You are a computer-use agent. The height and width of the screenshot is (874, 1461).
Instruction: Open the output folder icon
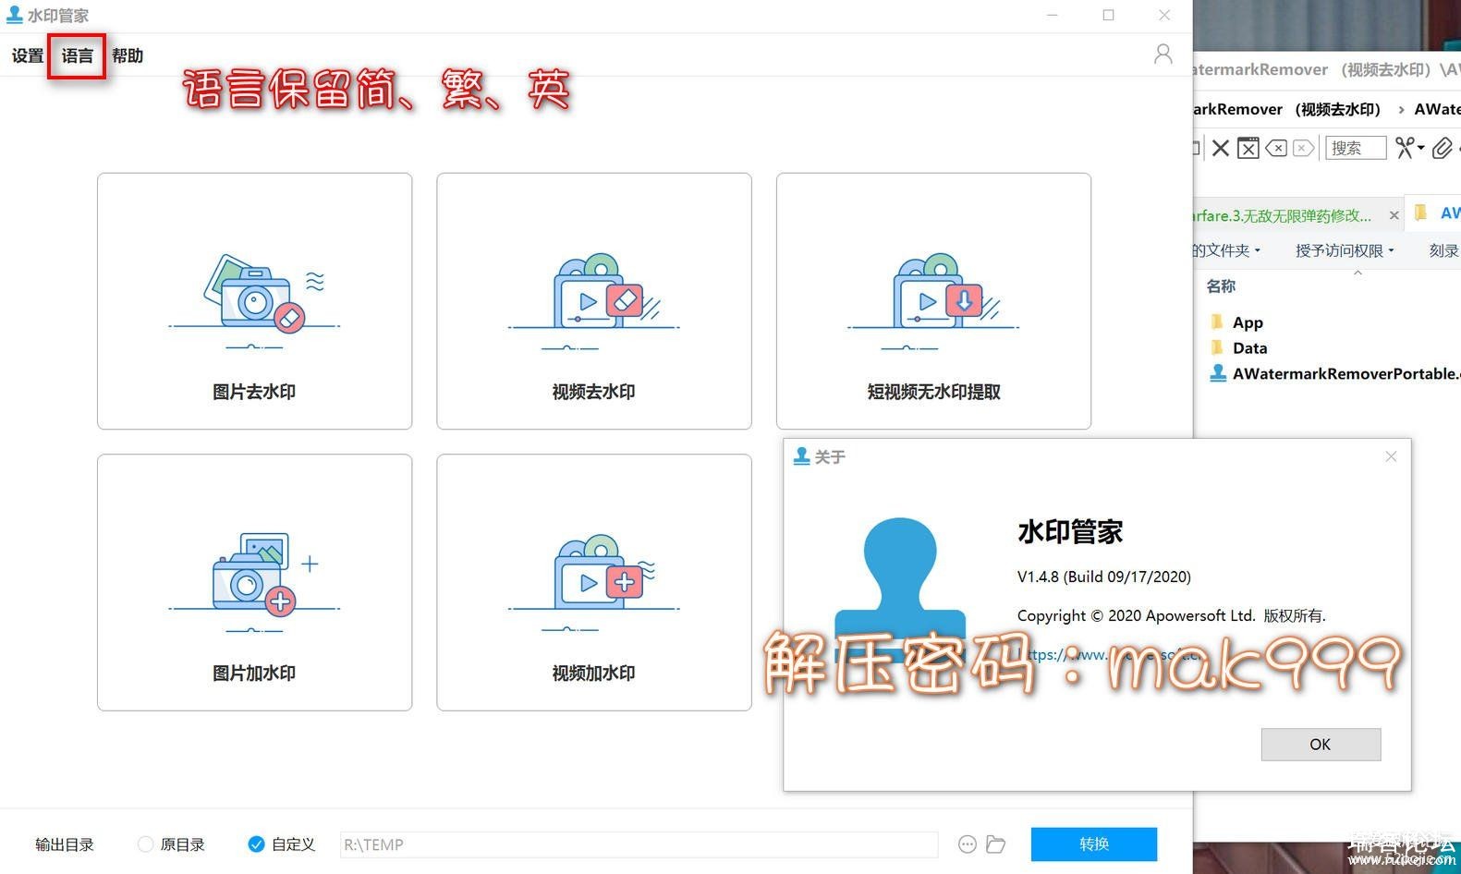[995, 844]
